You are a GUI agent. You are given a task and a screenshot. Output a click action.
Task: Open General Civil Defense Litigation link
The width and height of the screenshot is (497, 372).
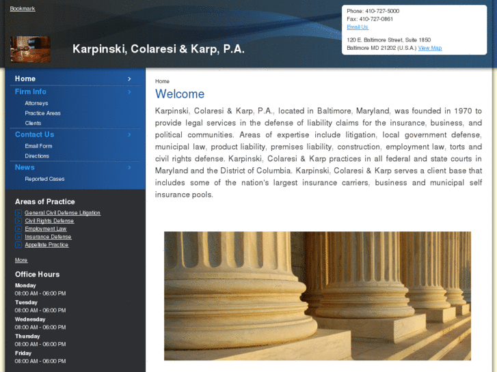tap(62, 213)
